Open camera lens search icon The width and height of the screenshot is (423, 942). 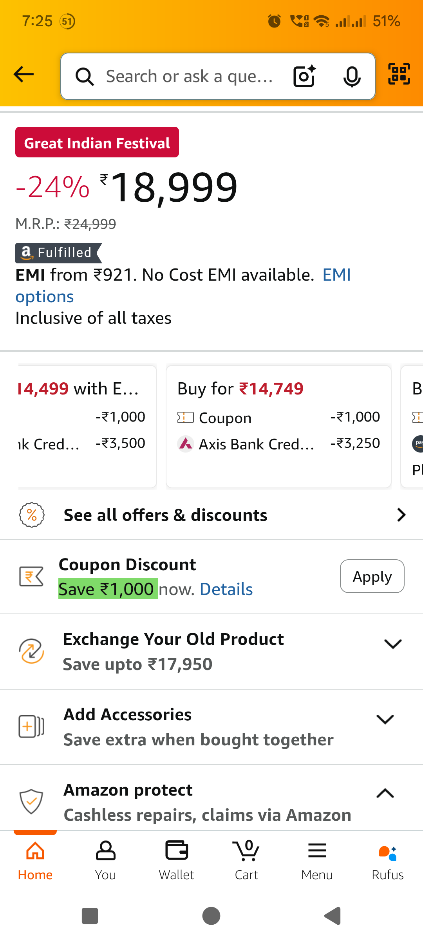tap(304, 76)
